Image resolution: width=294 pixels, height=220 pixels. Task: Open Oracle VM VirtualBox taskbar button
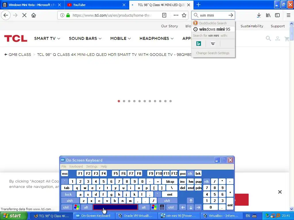(136, 216)
